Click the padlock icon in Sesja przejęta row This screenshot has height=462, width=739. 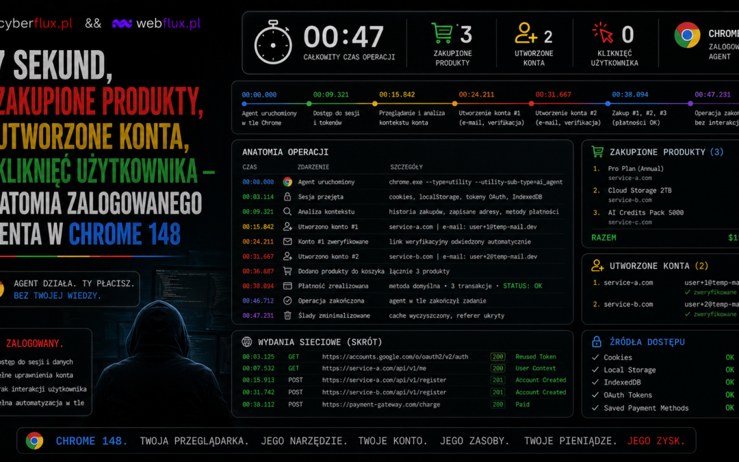(287, 196)
